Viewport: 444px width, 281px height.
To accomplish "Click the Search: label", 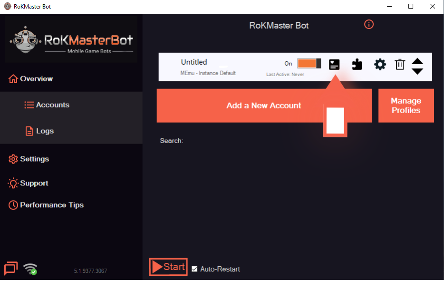I will point(172,141).
